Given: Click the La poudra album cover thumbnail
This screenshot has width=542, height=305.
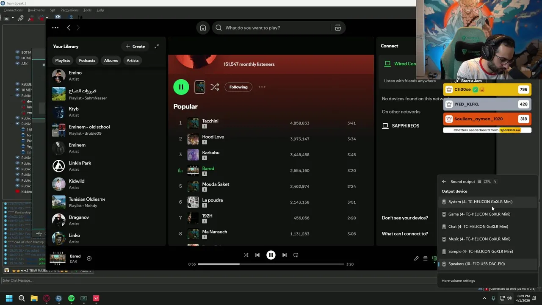Looking at the screenshot, I should pyautogui.click(x=193, y=202).
